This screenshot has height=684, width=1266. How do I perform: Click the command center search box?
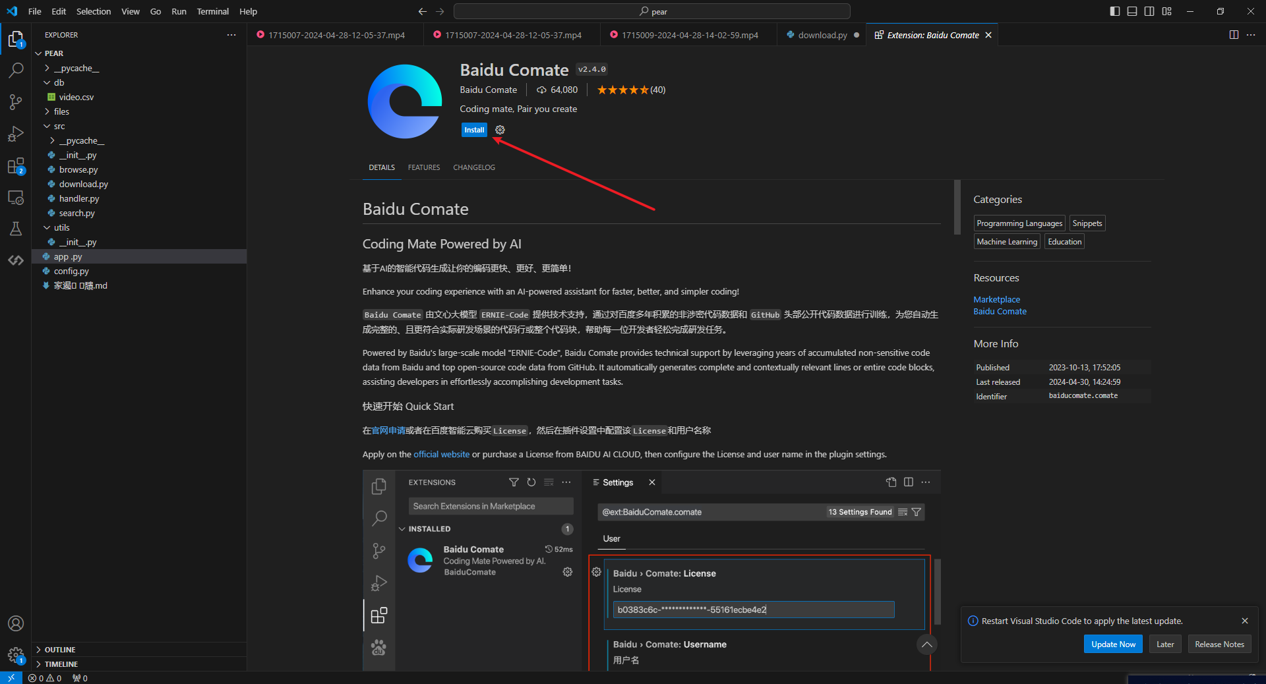tap(651, 11)
